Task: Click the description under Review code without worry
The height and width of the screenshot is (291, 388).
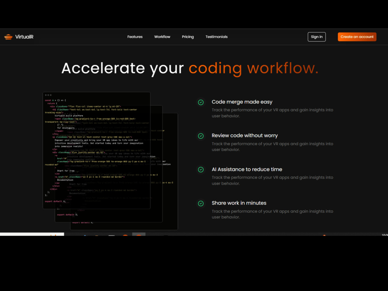Action: click(272, 147)
